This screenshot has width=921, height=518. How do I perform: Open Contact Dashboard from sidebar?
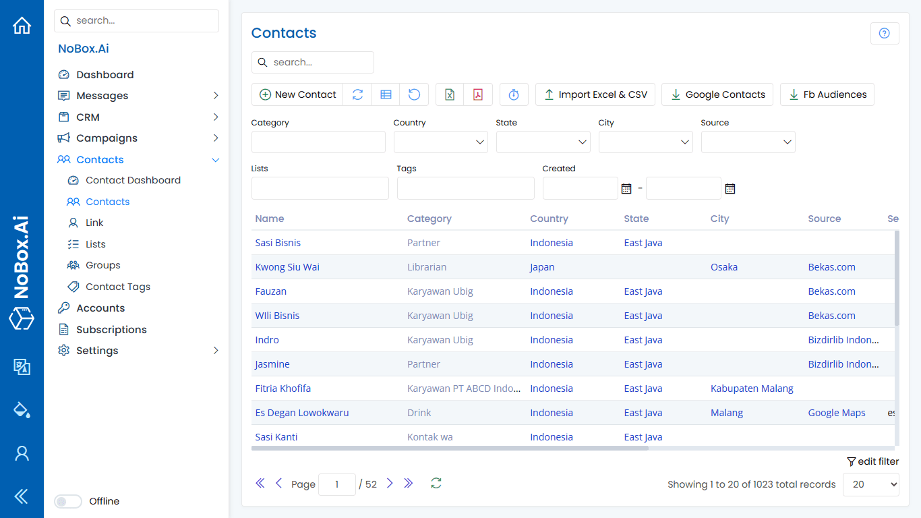coord(133,180)
